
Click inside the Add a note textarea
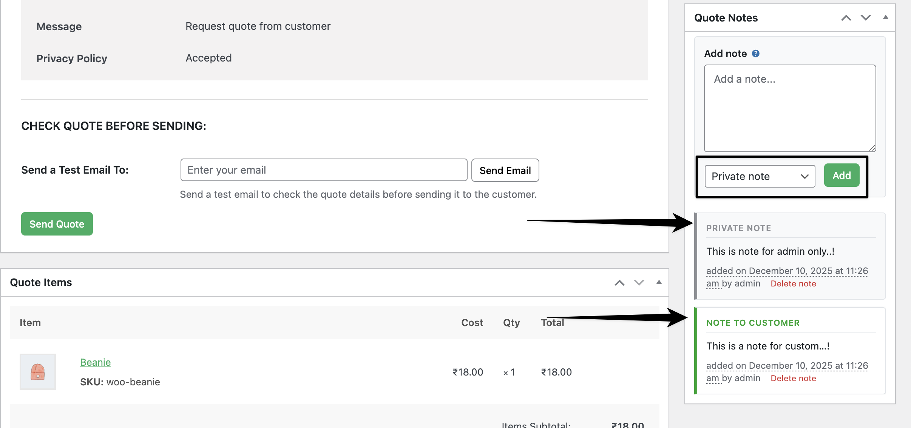790,108
